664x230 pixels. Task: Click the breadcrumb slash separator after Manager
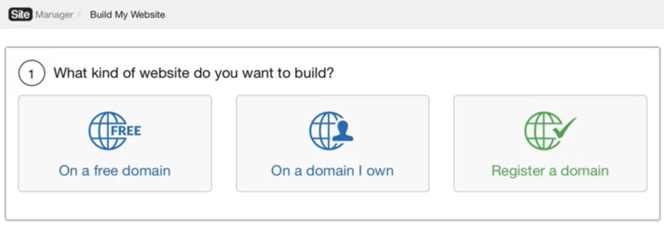[79, 15]
